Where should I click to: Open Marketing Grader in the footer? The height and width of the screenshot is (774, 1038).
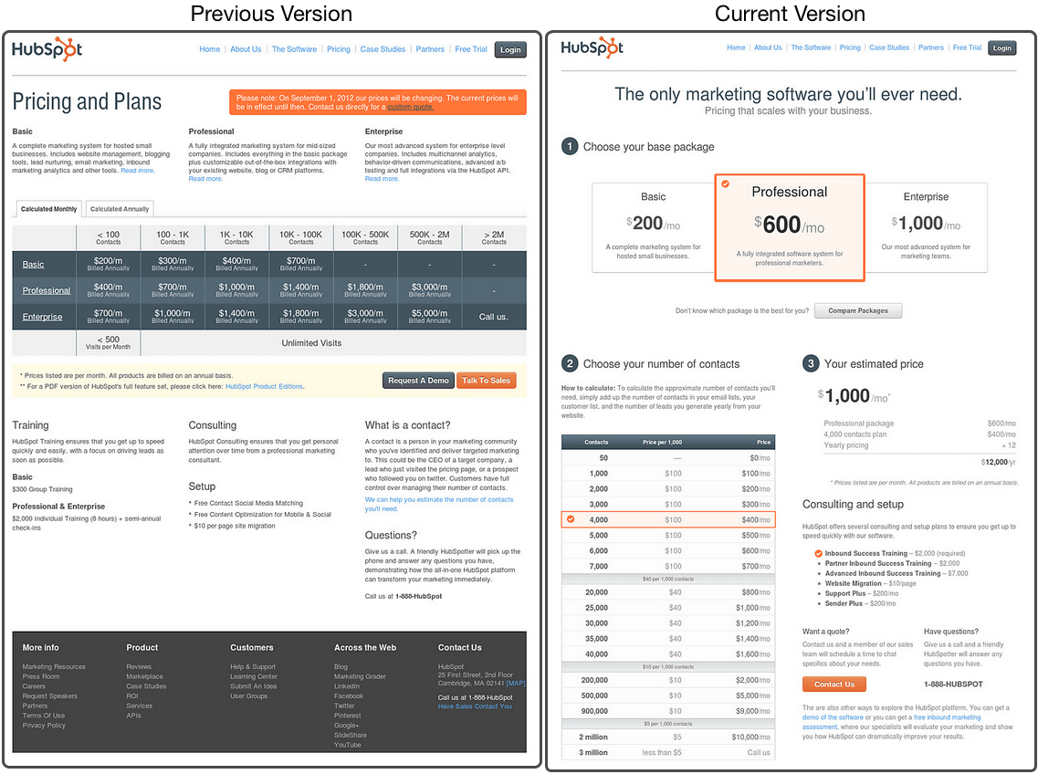(x=360, y=676)
